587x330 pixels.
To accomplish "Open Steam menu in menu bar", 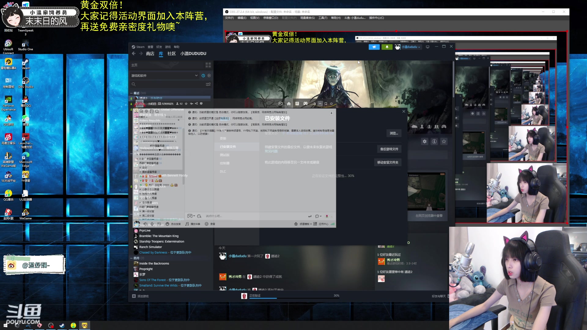I will [x=140, y=47].
